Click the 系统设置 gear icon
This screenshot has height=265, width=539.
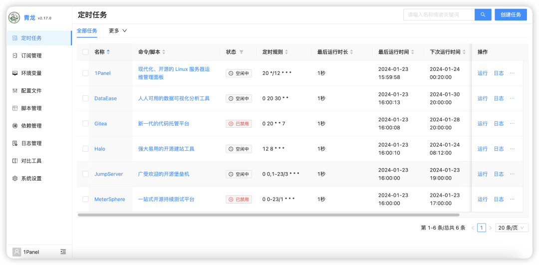15,178
